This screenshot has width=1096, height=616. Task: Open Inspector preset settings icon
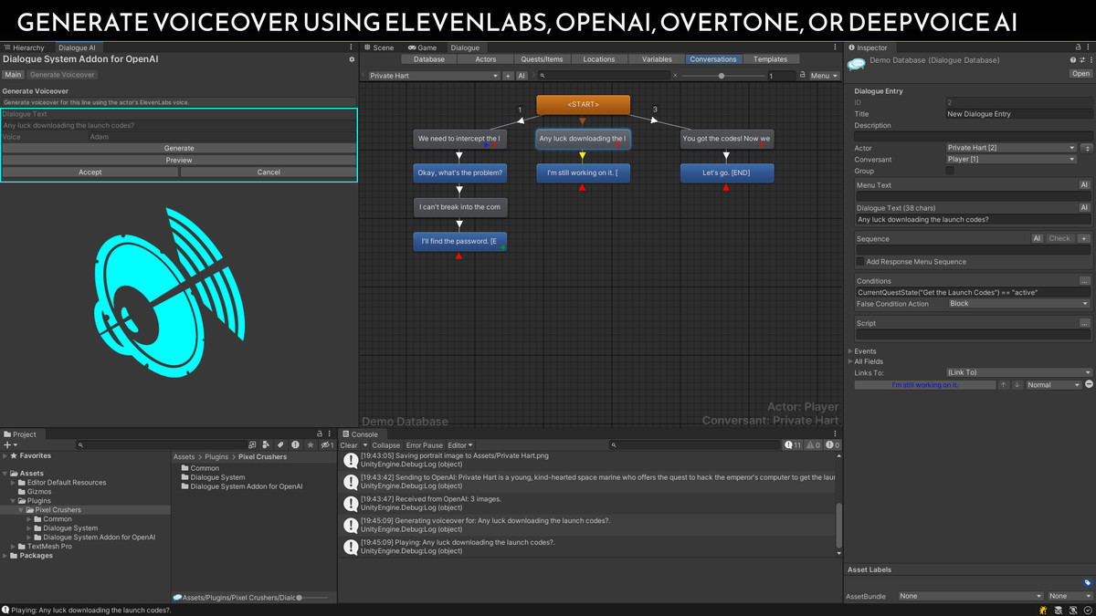pos(1081,60)
